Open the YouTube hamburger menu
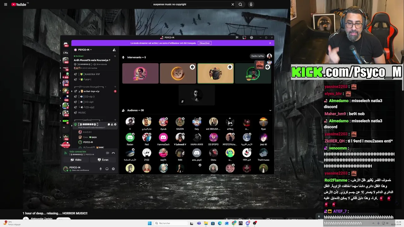This screenshot has height=227, width=404. click(x=5, y=4)
